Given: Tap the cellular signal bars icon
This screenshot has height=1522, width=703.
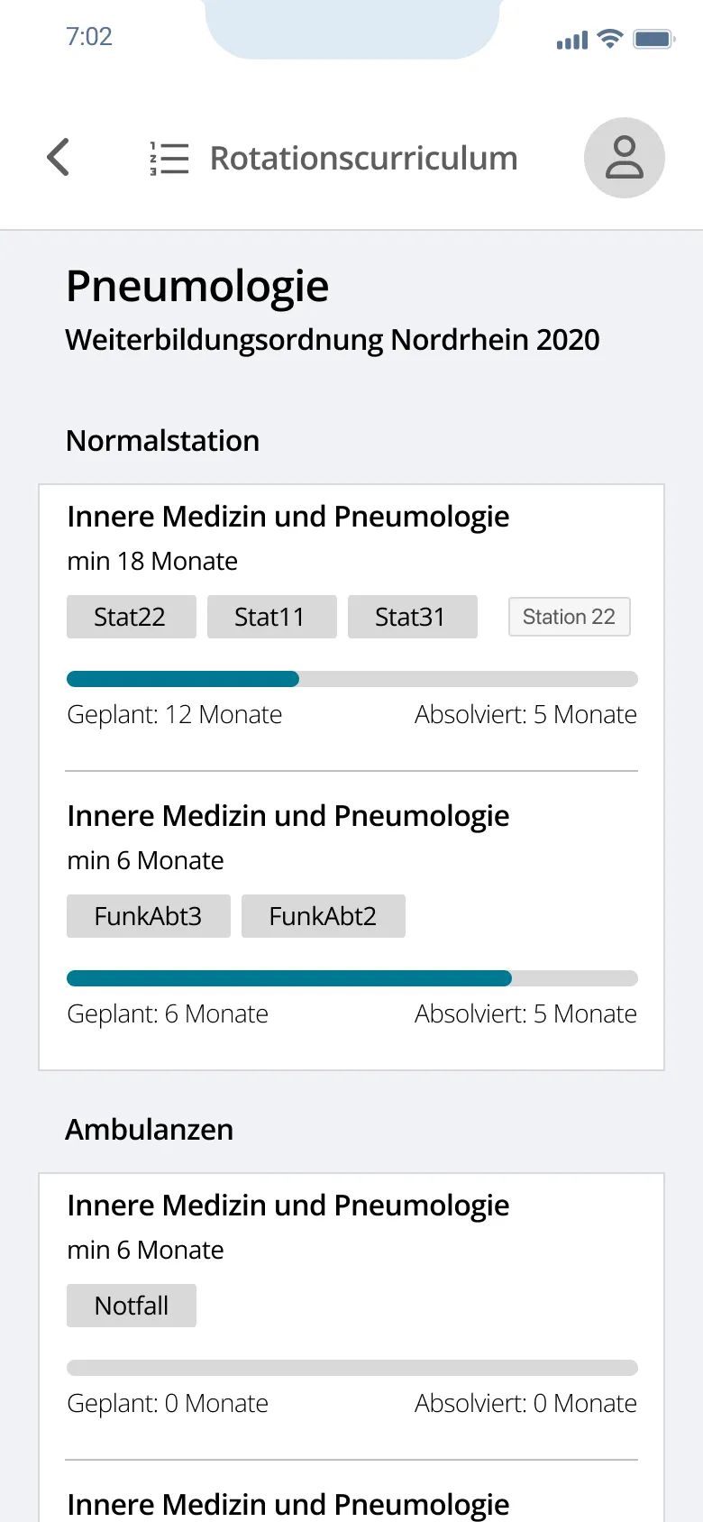Looking at the screenshot, I should point(571,41).
